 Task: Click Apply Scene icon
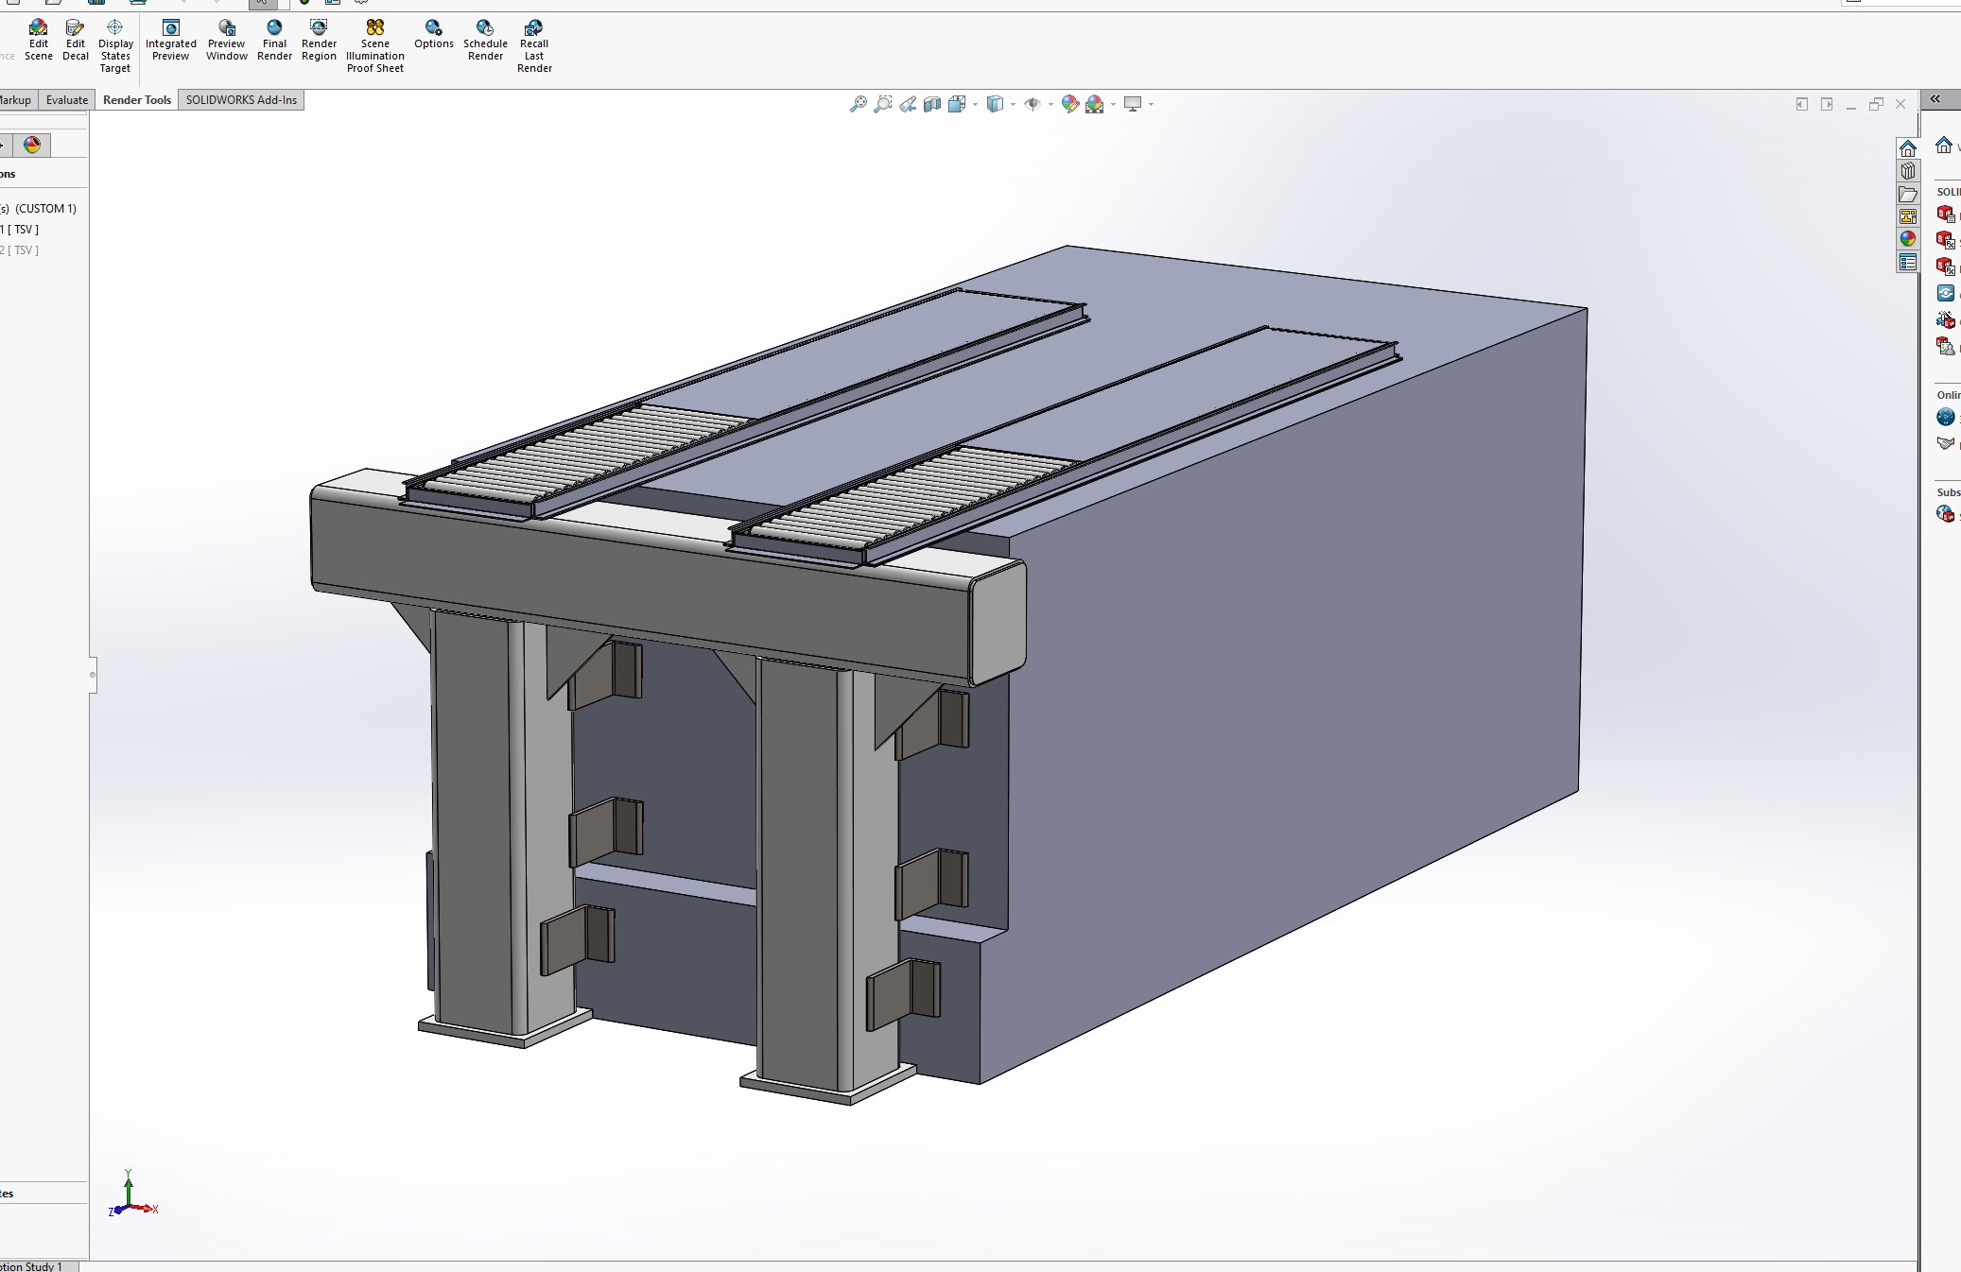(1095, 104)
